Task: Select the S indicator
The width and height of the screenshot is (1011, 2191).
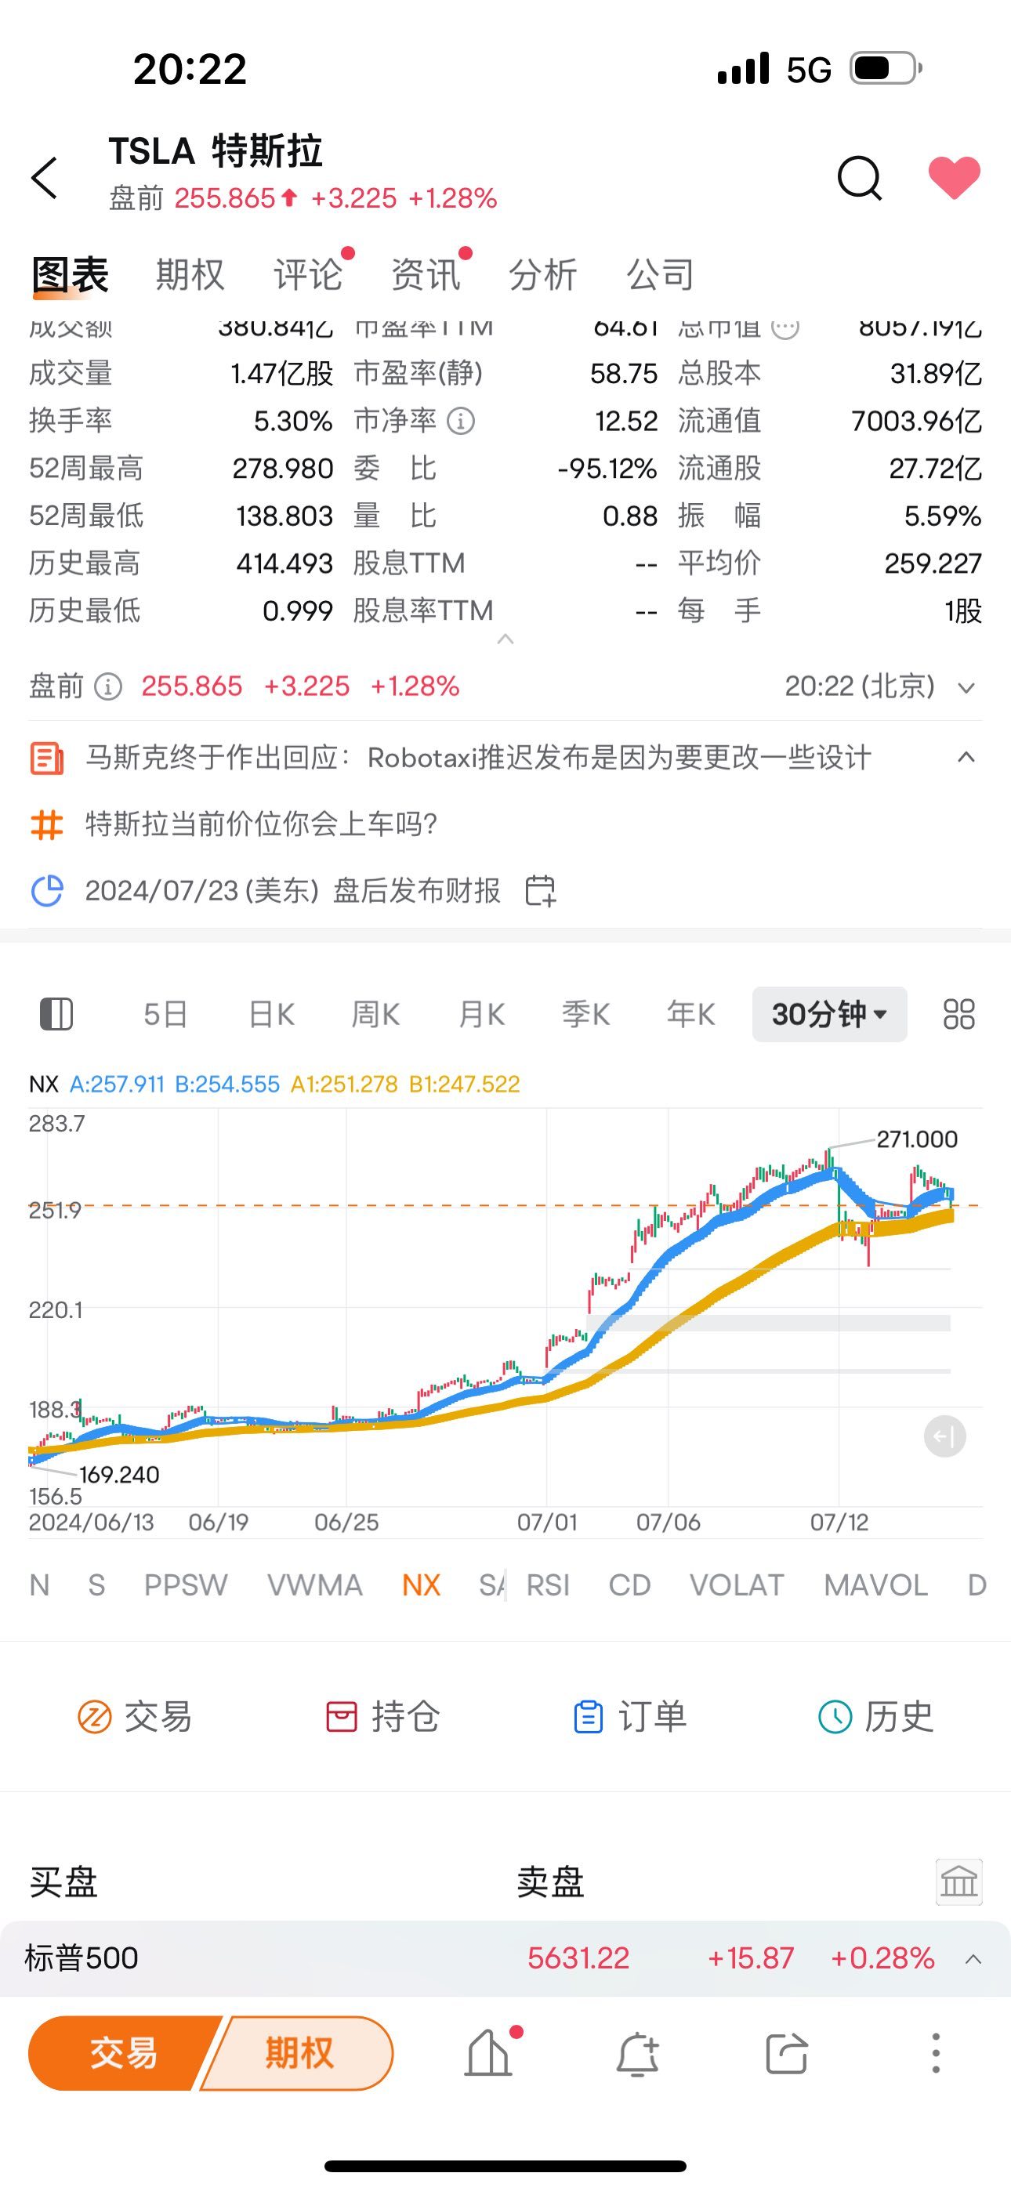Action: tap(97, 1584)
